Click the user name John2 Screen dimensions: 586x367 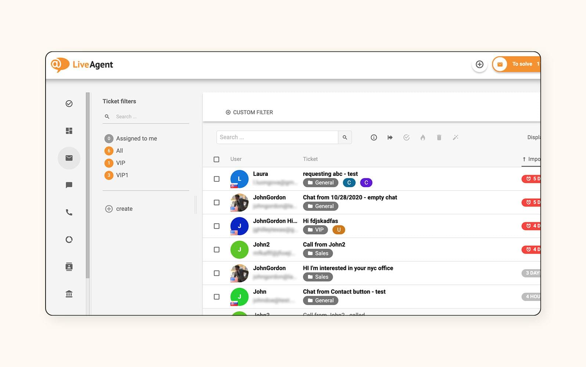pyautogui.click(x=261, y=244)
